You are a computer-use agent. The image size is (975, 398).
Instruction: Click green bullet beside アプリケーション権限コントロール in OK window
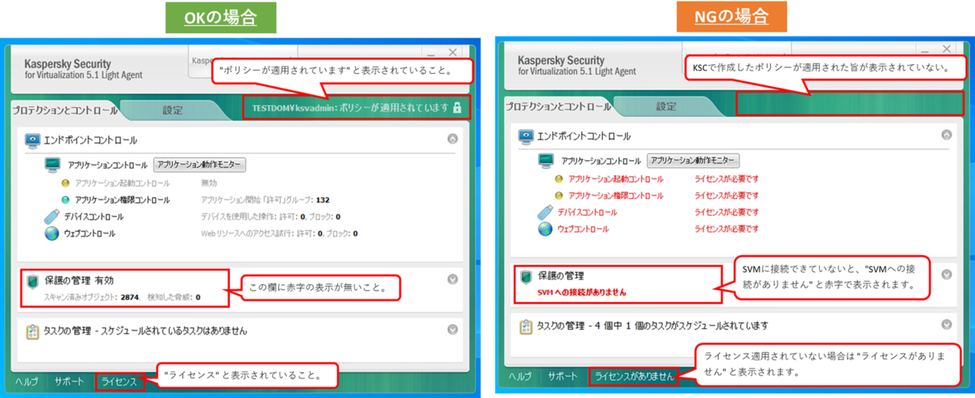65,199
